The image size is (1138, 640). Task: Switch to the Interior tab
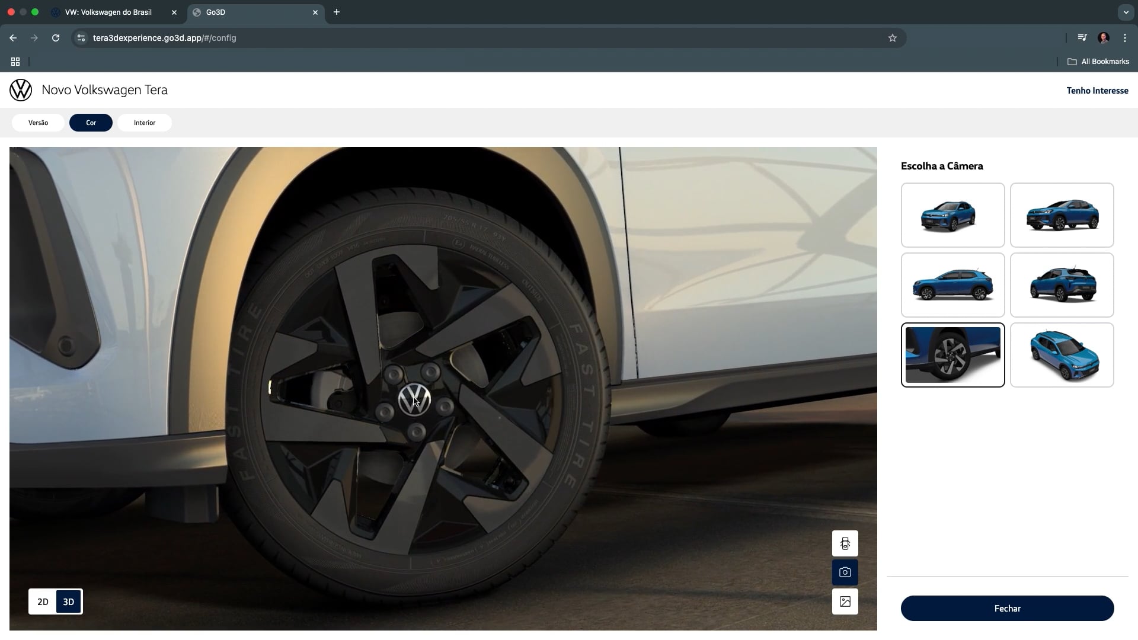[145, 123]
